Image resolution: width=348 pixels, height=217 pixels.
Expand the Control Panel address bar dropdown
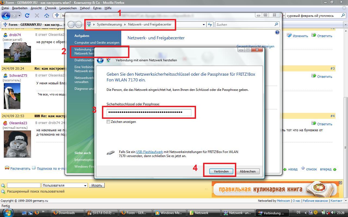(204, 24)
